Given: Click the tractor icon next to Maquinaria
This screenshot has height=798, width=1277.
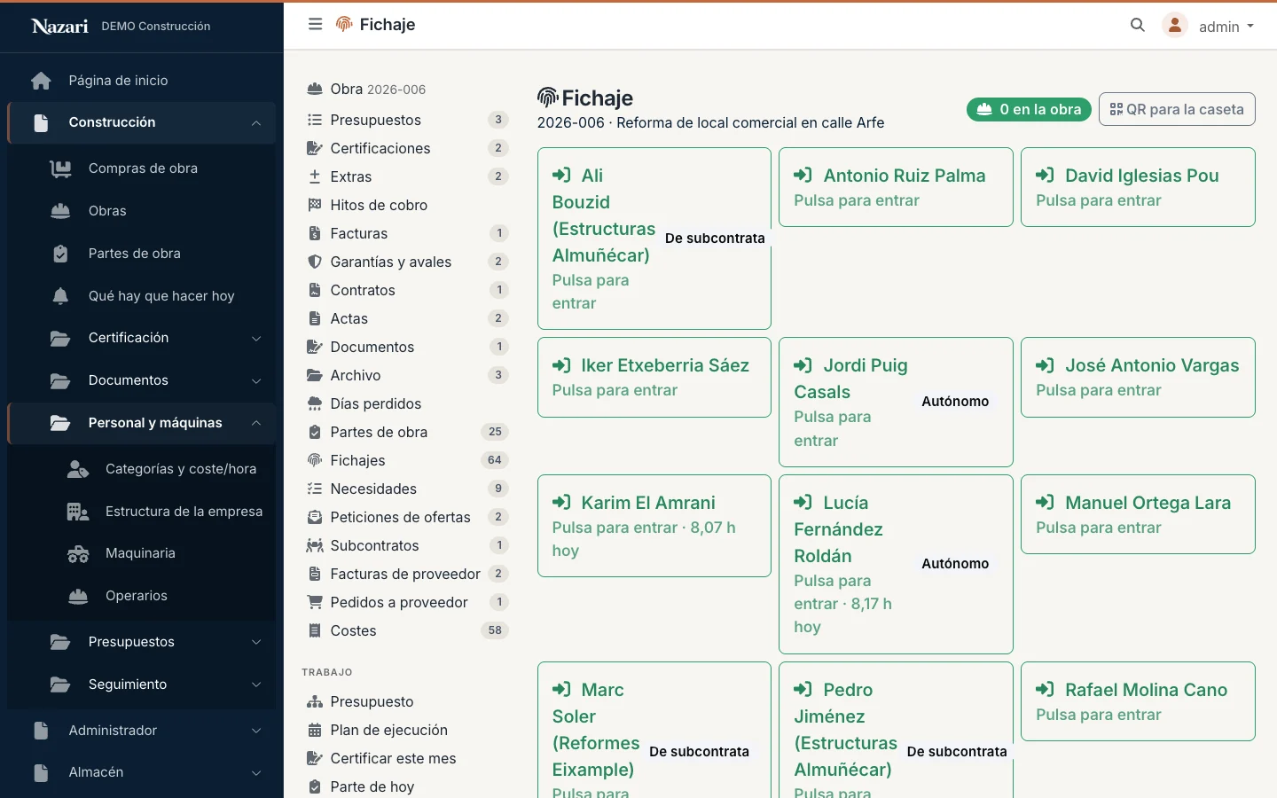Looking at the screenshot, I should pyautogui.click(x=78, y=554).
